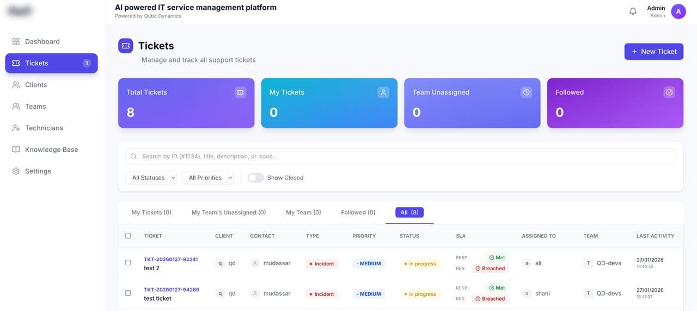
Task: Open Clients in the sidebar
Action: [36, 85]
